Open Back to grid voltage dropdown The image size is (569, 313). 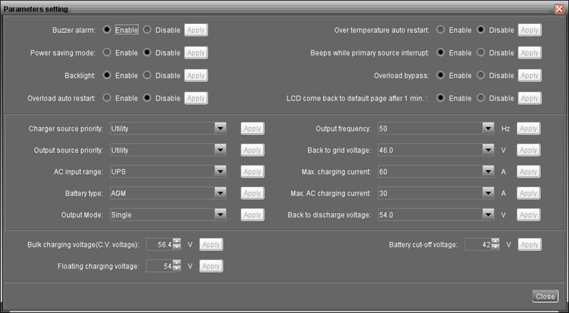[x=487, y=150]
